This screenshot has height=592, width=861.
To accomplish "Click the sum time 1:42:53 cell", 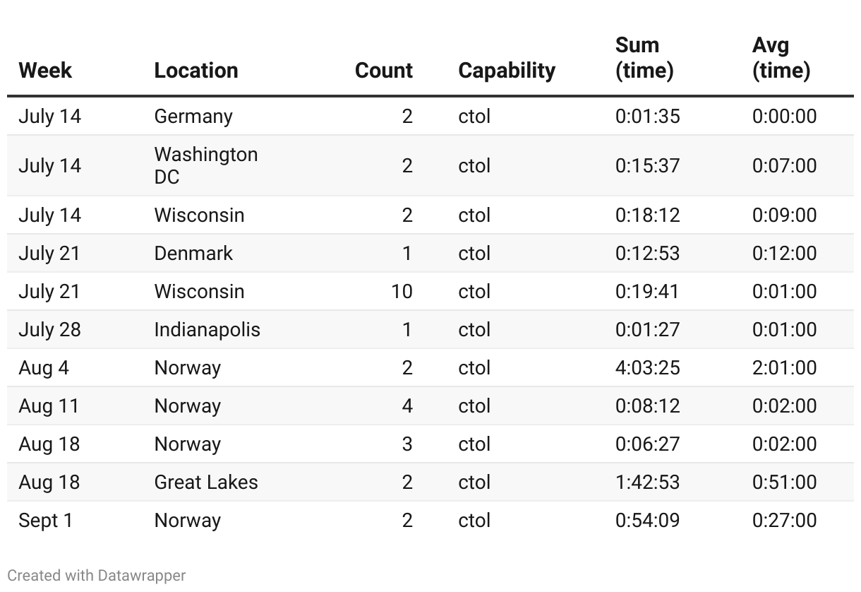I will [x=646, y=482].
